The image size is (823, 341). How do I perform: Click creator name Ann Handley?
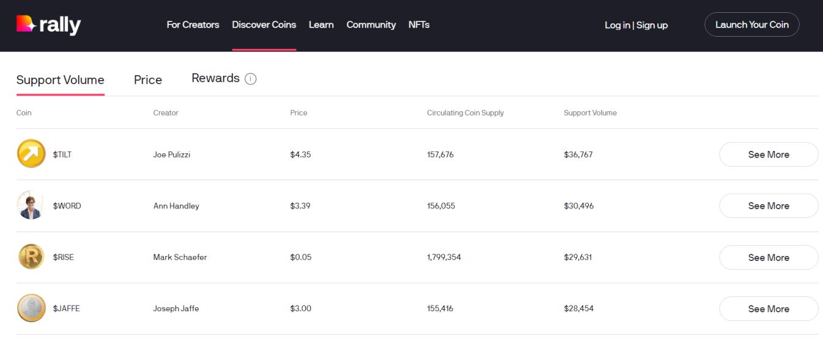pyautogui.click(x=176, y=206)
